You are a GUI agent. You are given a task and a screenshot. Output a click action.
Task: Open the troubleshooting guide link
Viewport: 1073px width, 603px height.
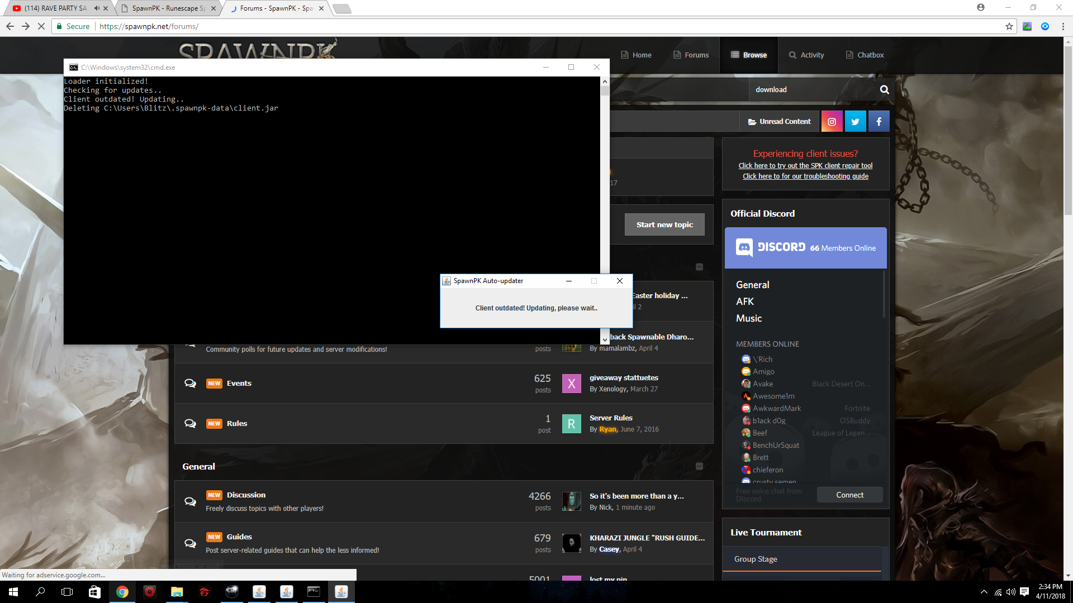(x=805, y=176)
